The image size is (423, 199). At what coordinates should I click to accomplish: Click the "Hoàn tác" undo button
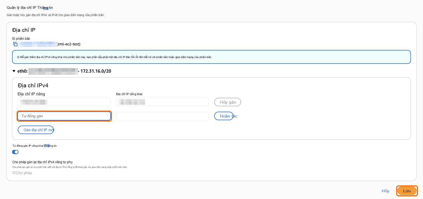(x=224, y=116)
